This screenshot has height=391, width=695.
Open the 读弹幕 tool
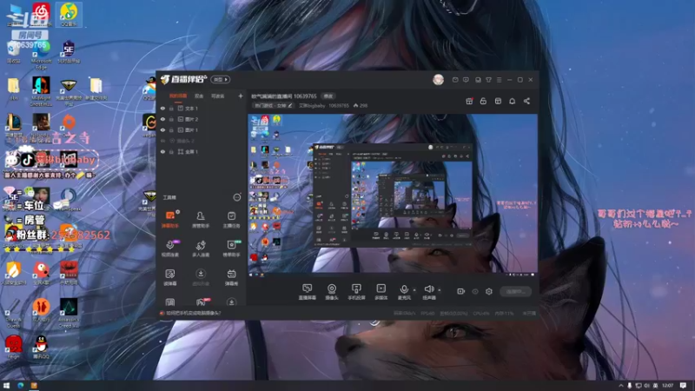click(170, 277)
